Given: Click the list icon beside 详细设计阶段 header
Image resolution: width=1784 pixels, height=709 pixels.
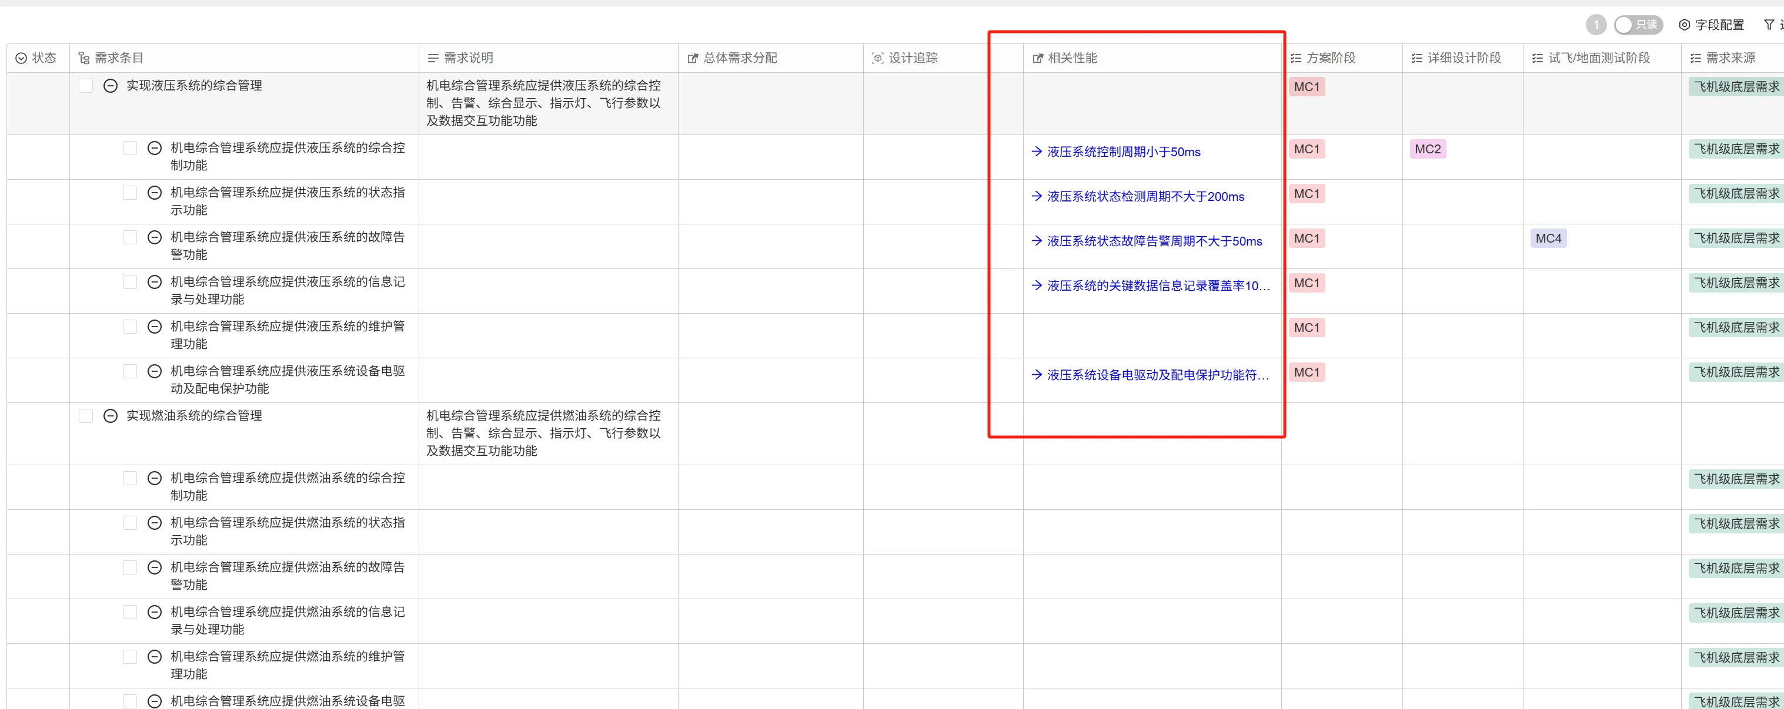Looking at the screenshot, I should coord(1417,58).
